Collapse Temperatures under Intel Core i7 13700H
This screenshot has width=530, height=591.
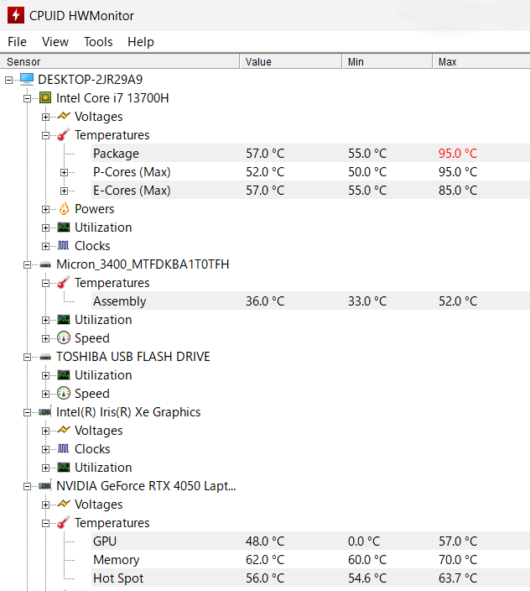pyautogui.click(x=45, y=135)
